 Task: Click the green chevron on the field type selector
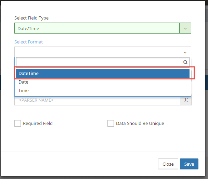point(185,28)
